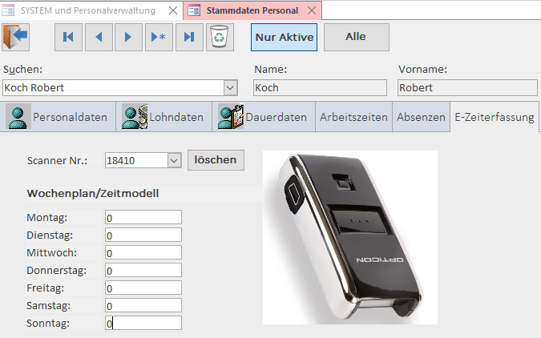Open the Scanner Nr. dropdown
This screenshot has width=541, height=338.
click(x=174, y=160)
